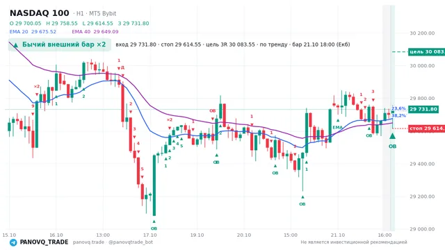
Task: Click the 29 200.00 price axis label
Action: tap(422, 197)
